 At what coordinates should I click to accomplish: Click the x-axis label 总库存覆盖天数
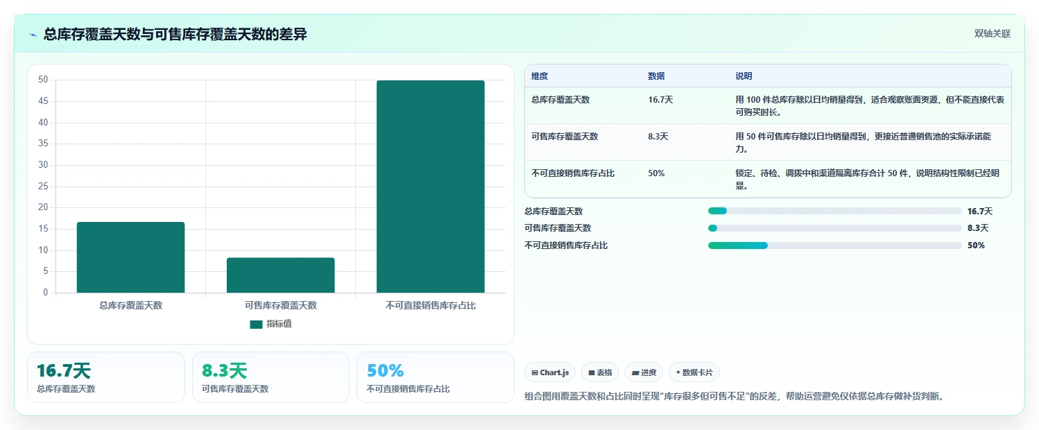(x=130, y=305)
